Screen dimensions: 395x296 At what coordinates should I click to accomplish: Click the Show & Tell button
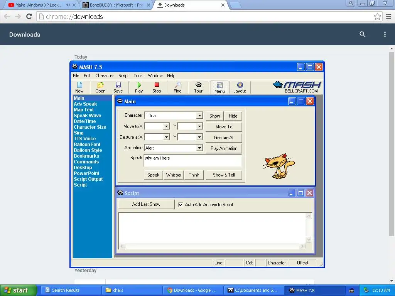click(224, 175)
